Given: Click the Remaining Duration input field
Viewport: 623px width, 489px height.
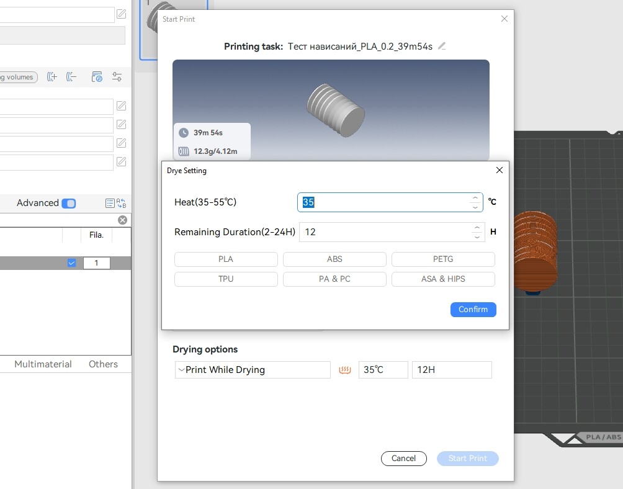Looking at the screenshot, I should click(x=385, y=232).
